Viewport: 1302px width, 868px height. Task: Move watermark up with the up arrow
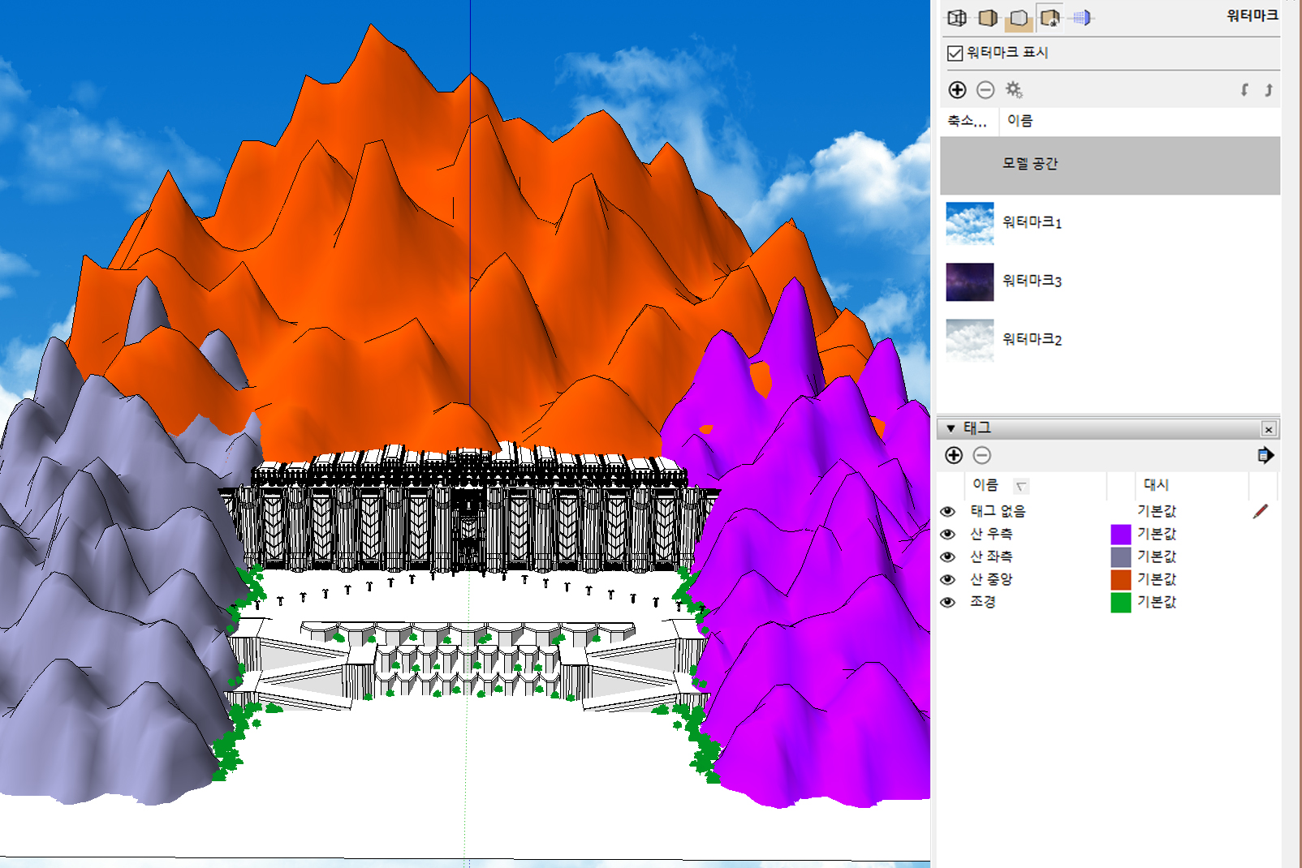(1268, 90)
